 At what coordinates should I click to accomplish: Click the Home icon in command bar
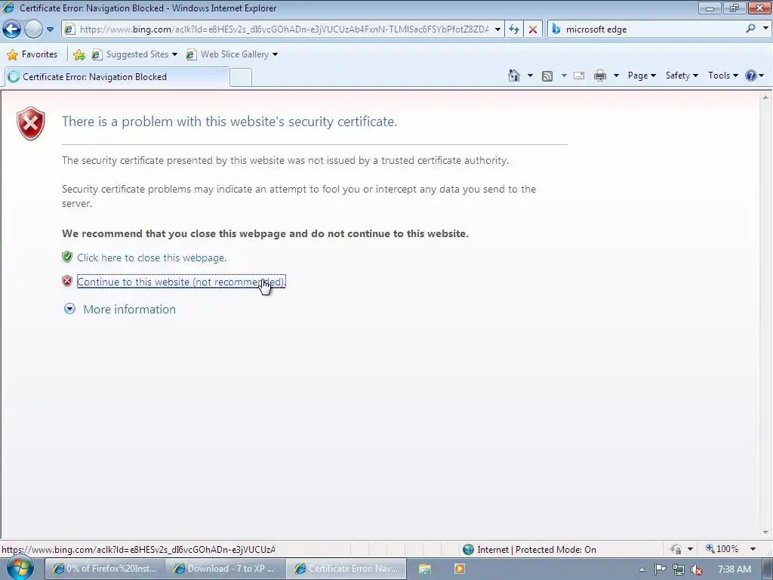click(514, 76)
